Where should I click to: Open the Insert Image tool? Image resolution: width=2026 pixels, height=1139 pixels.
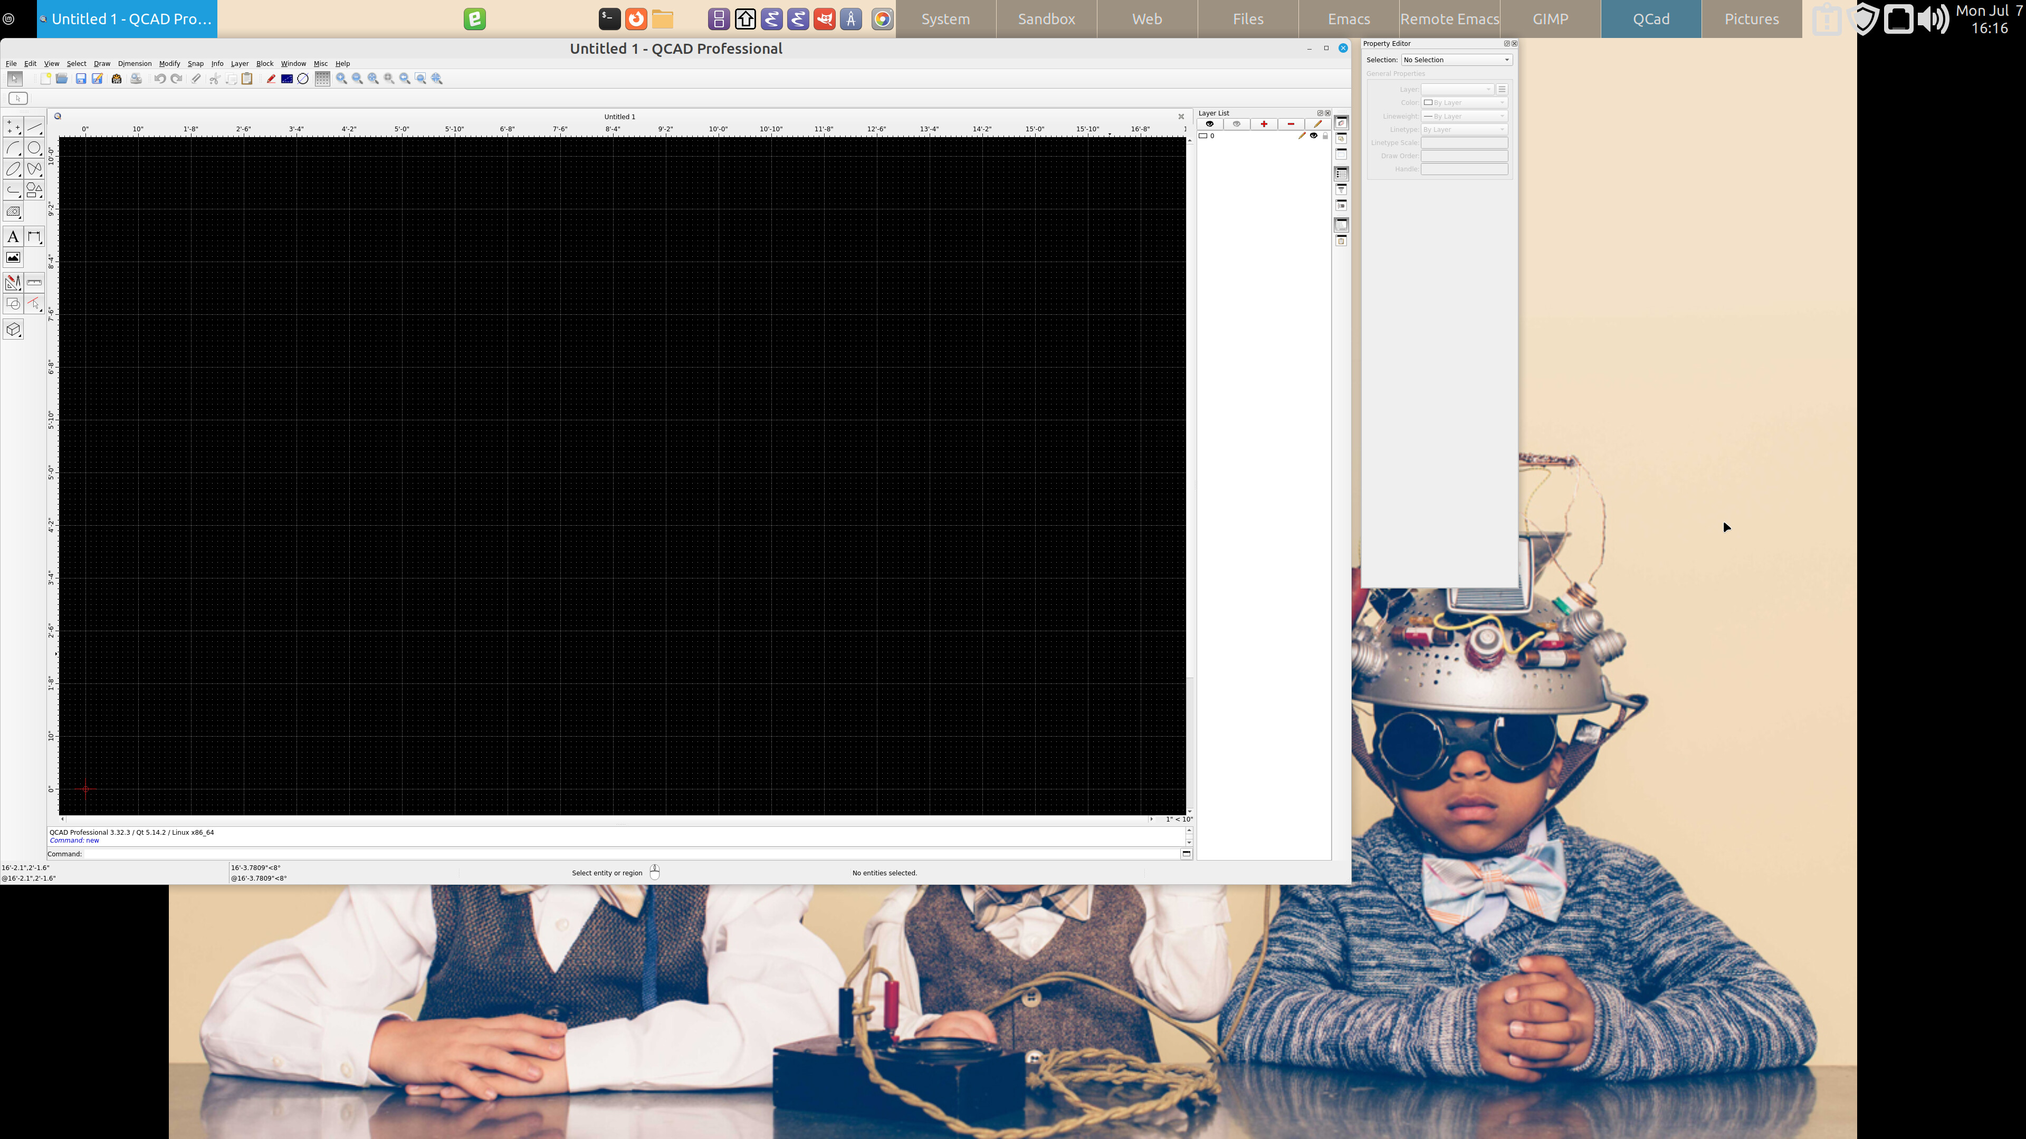(13, 258)
